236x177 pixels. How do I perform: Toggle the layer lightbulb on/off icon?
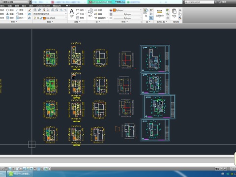[35, 18]
